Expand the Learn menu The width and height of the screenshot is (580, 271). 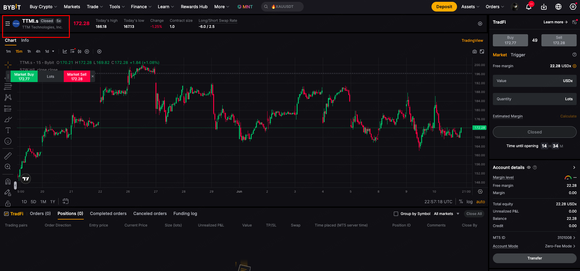tap(166, 7)
